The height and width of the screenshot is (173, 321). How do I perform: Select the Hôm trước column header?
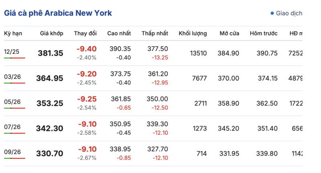(263, 33)
